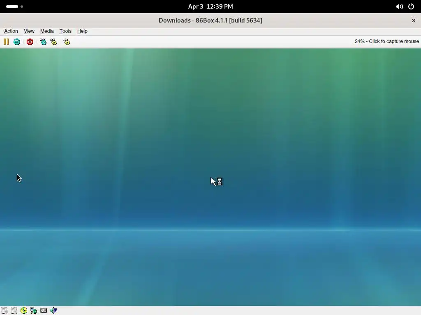This screenshot has height=315, width=421.
Task: Click the GNOME volume icon in the top bar
Action: pos(399,7)
